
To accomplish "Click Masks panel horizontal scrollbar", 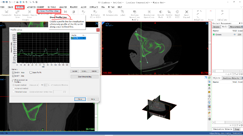I will pos(227,71).
